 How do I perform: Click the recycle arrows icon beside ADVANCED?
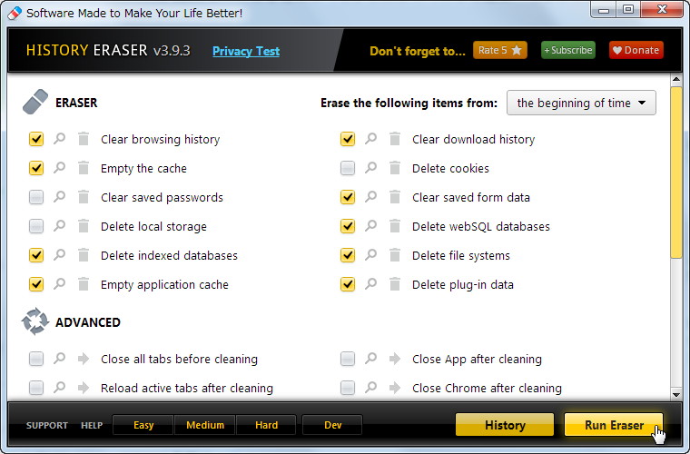(35, 321)
